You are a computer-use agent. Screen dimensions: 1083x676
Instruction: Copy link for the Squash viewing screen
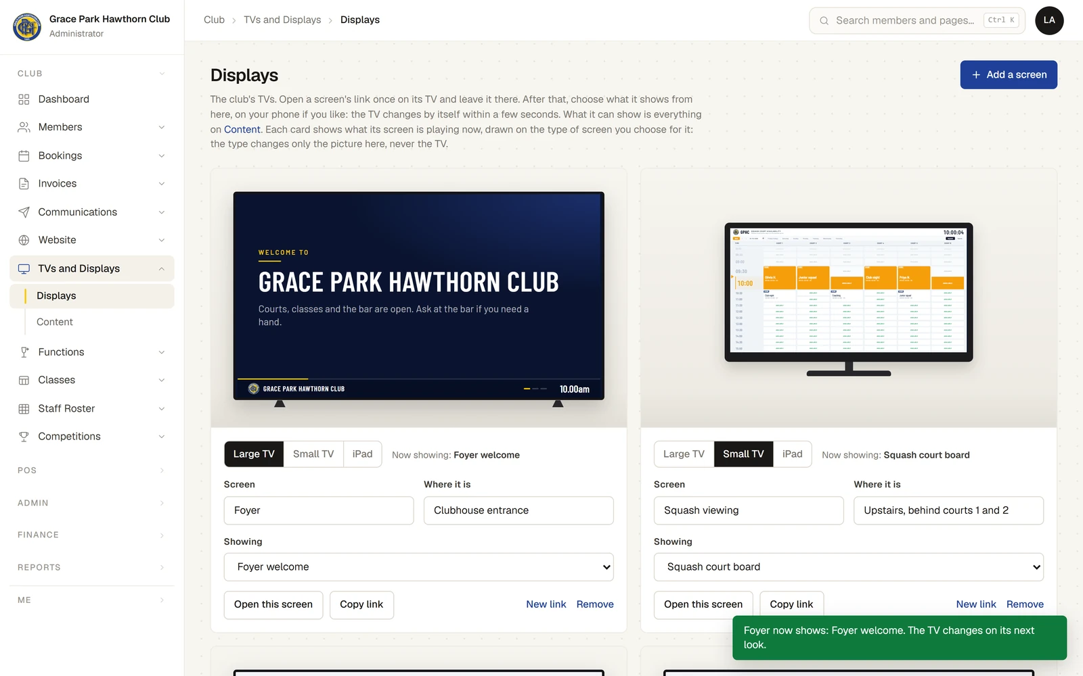791,605
